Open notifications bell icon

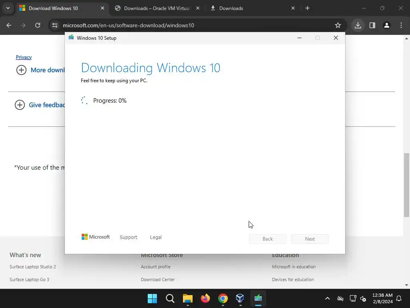click(399, 298)
